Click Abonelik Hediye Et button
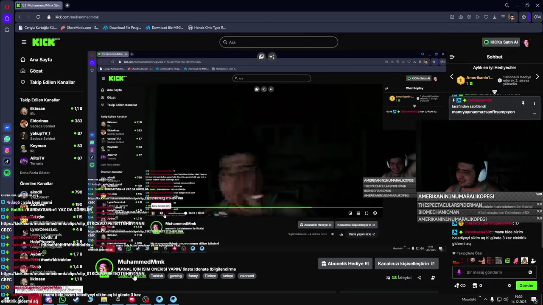The image size is (543, 305). (346, 263)
